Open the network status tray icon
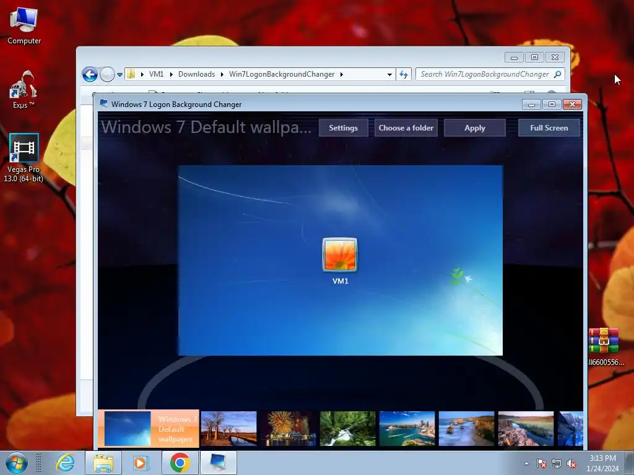Image resolution: width=634 pixels, height=475 pixels. point(557,463)
